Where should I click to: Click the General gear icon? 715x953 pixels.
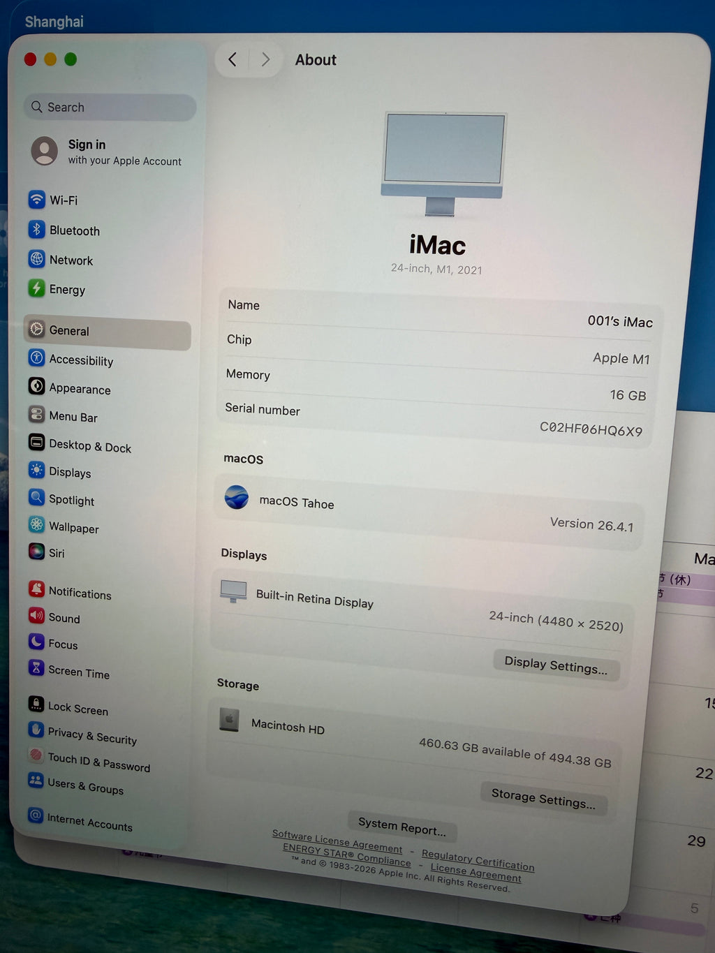click(36, 330)
